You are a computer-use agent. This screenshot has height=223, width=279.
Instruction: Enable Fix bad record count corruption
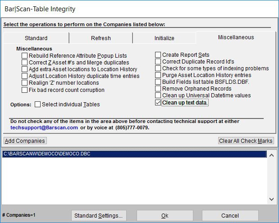click(x=25, y=90)
